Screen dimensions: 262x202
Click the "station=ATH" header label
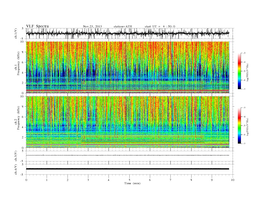click(x=123, y=26)
